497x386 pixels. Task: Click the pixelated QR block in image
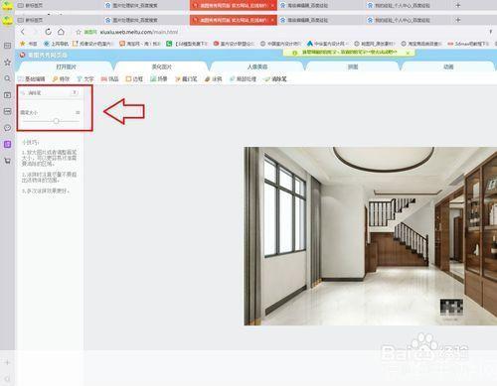coord(451,308)
